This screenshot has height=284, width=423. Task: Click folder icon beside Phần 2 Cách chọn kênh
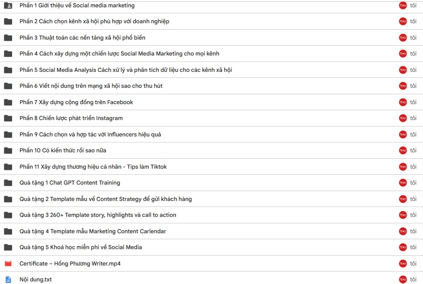(x=8, y=22)
